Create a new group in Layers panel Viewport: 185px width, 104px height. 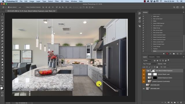click(175, 103)
